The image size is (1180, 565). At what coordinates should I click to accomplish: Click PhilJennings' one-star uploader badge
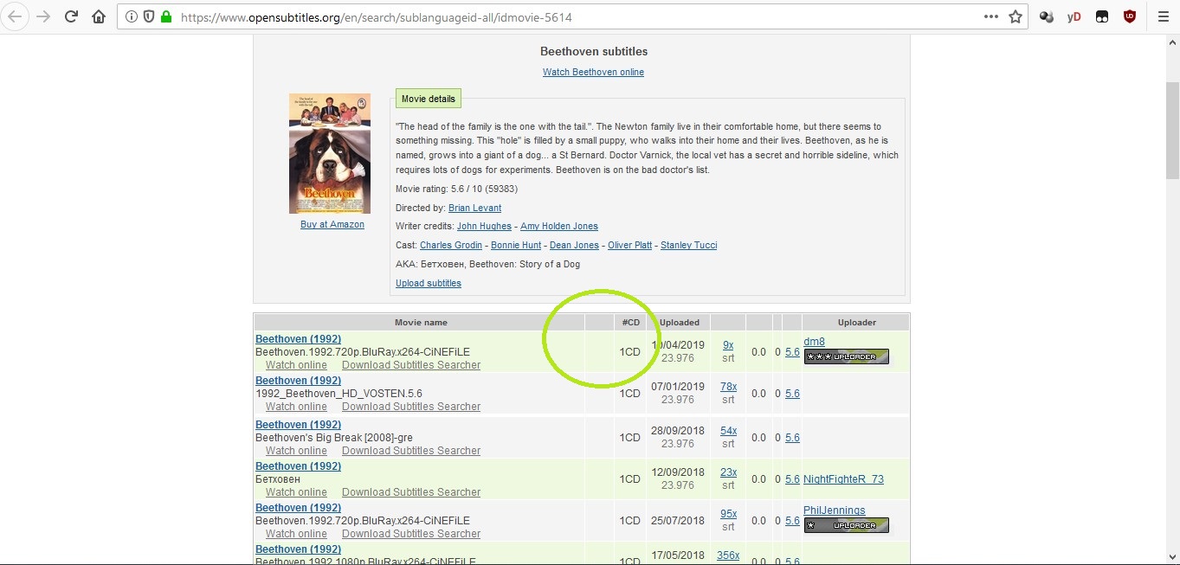pos(847,525)
